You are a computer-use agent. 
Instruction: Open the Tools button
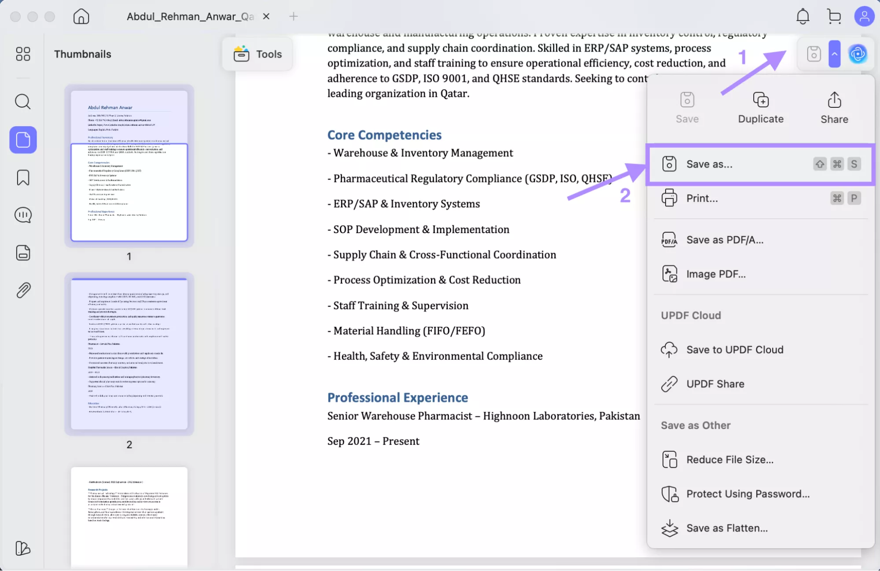point(258,54)
